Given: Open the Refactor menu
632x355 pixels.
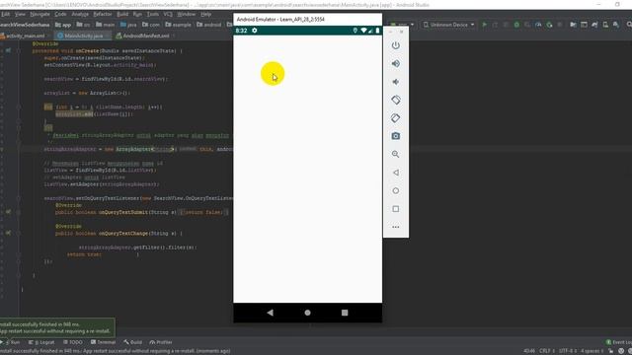Looking at the screenshot, I should 103,14.
